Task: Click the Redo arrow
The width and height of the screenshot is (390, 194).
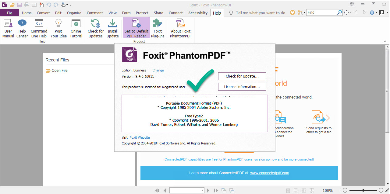Action: 56,5
